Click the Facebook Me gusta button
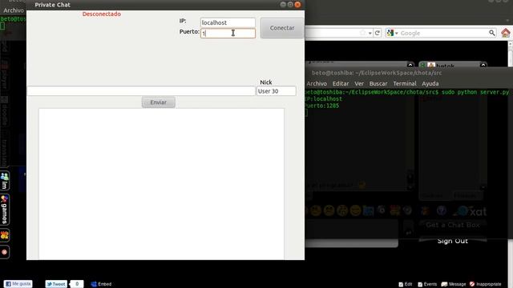Screen dimensions: 513x288 [18, 284]
